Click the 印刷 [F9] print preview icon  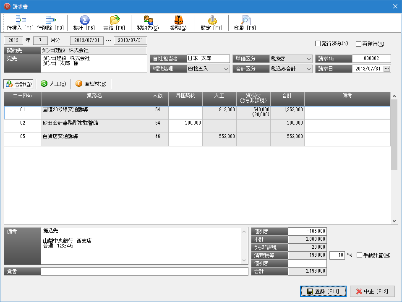click(x=245, y=20)
